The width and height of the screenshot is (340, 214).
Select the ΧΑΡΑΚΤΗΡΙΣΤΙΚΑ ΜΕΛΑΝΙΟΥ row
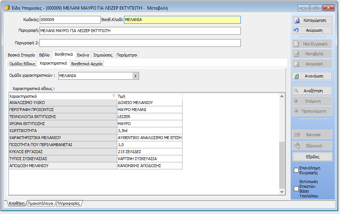[63, 138]
